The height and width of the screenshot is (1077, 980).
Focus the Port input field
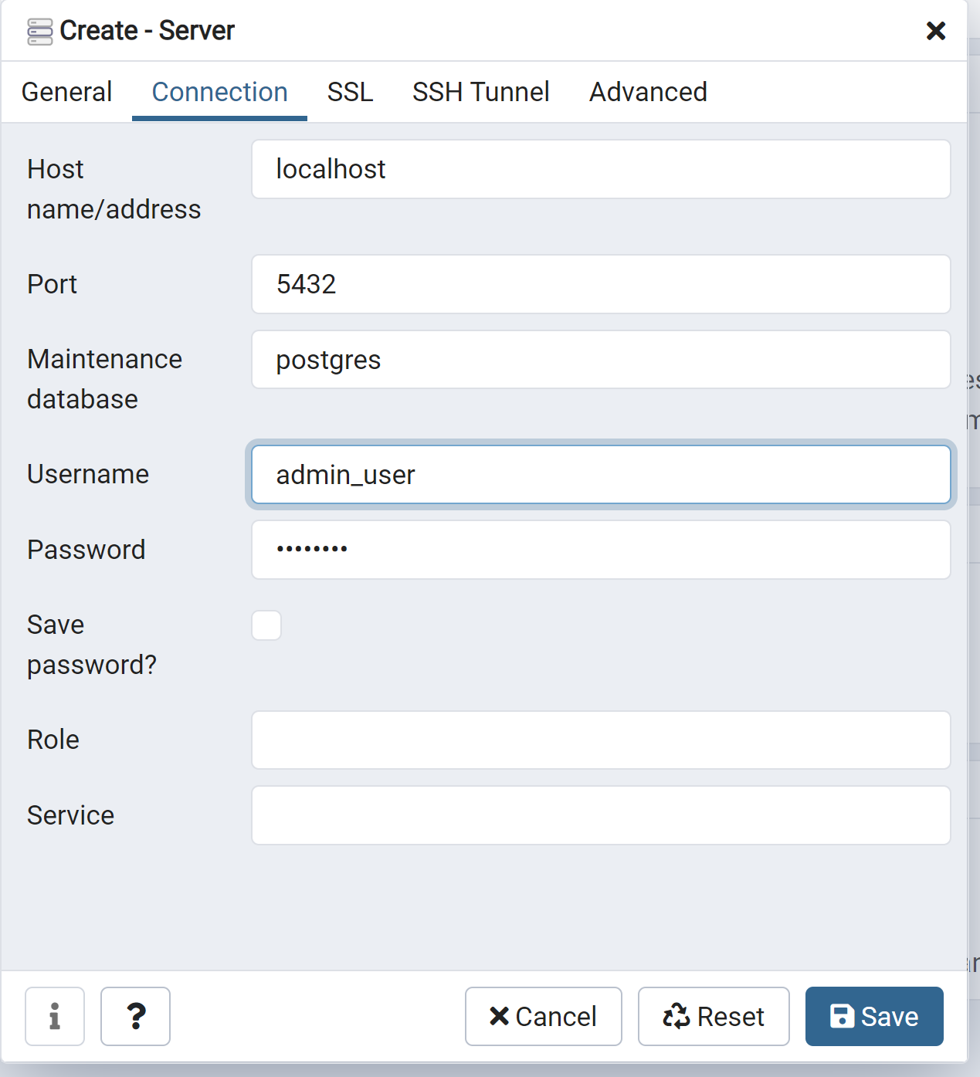(x=601, y=284)
